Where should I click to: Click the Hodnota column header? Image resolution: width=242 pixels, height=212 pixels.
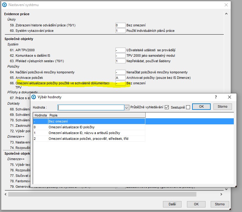pyautogui.click(x=40, y=115)
